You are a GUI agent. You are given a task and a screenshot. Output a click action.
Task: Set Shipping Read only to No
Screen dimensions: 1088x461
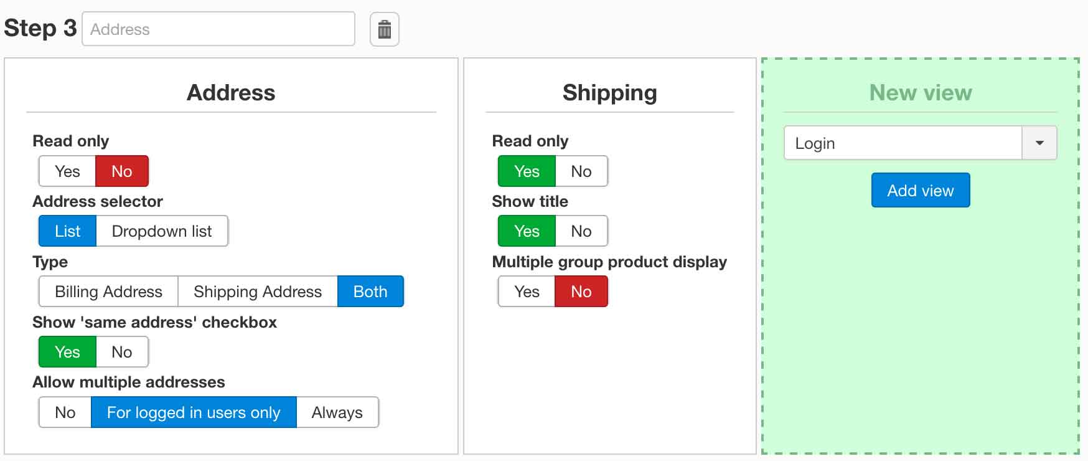point(581,171)
